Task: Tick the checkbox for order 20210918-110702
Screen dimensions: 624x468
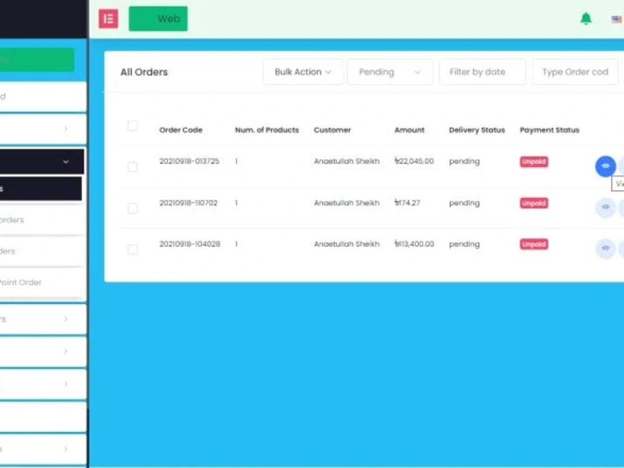Action: point(132,208)
